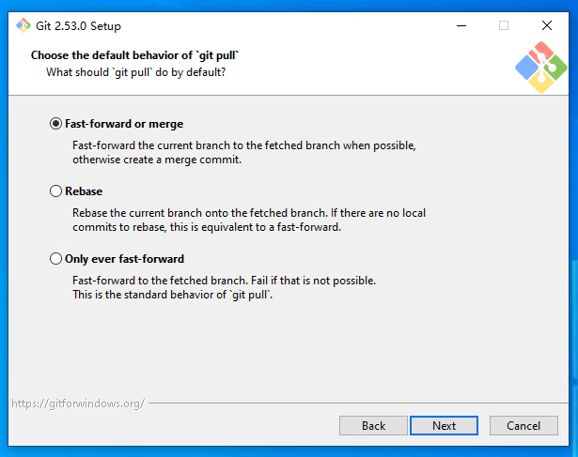Go back with the Back button
Screen dimensions: 578x457
click(x=373, y=426)
